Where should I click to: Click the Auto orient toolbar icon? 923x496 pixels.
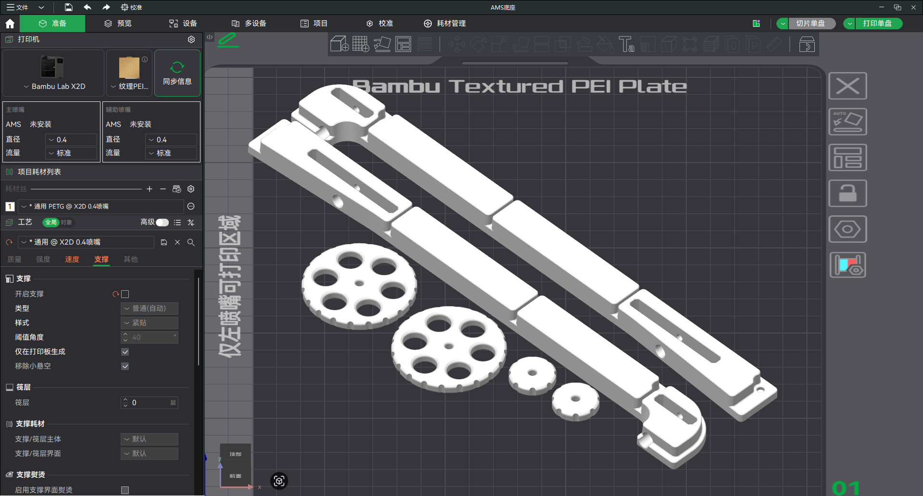(x=382, y=44)
